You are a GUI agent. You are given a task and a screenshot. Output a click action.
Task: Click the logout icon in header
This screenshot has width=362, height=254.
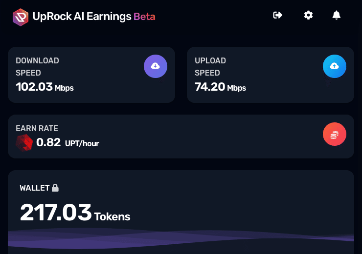(278, 15)
